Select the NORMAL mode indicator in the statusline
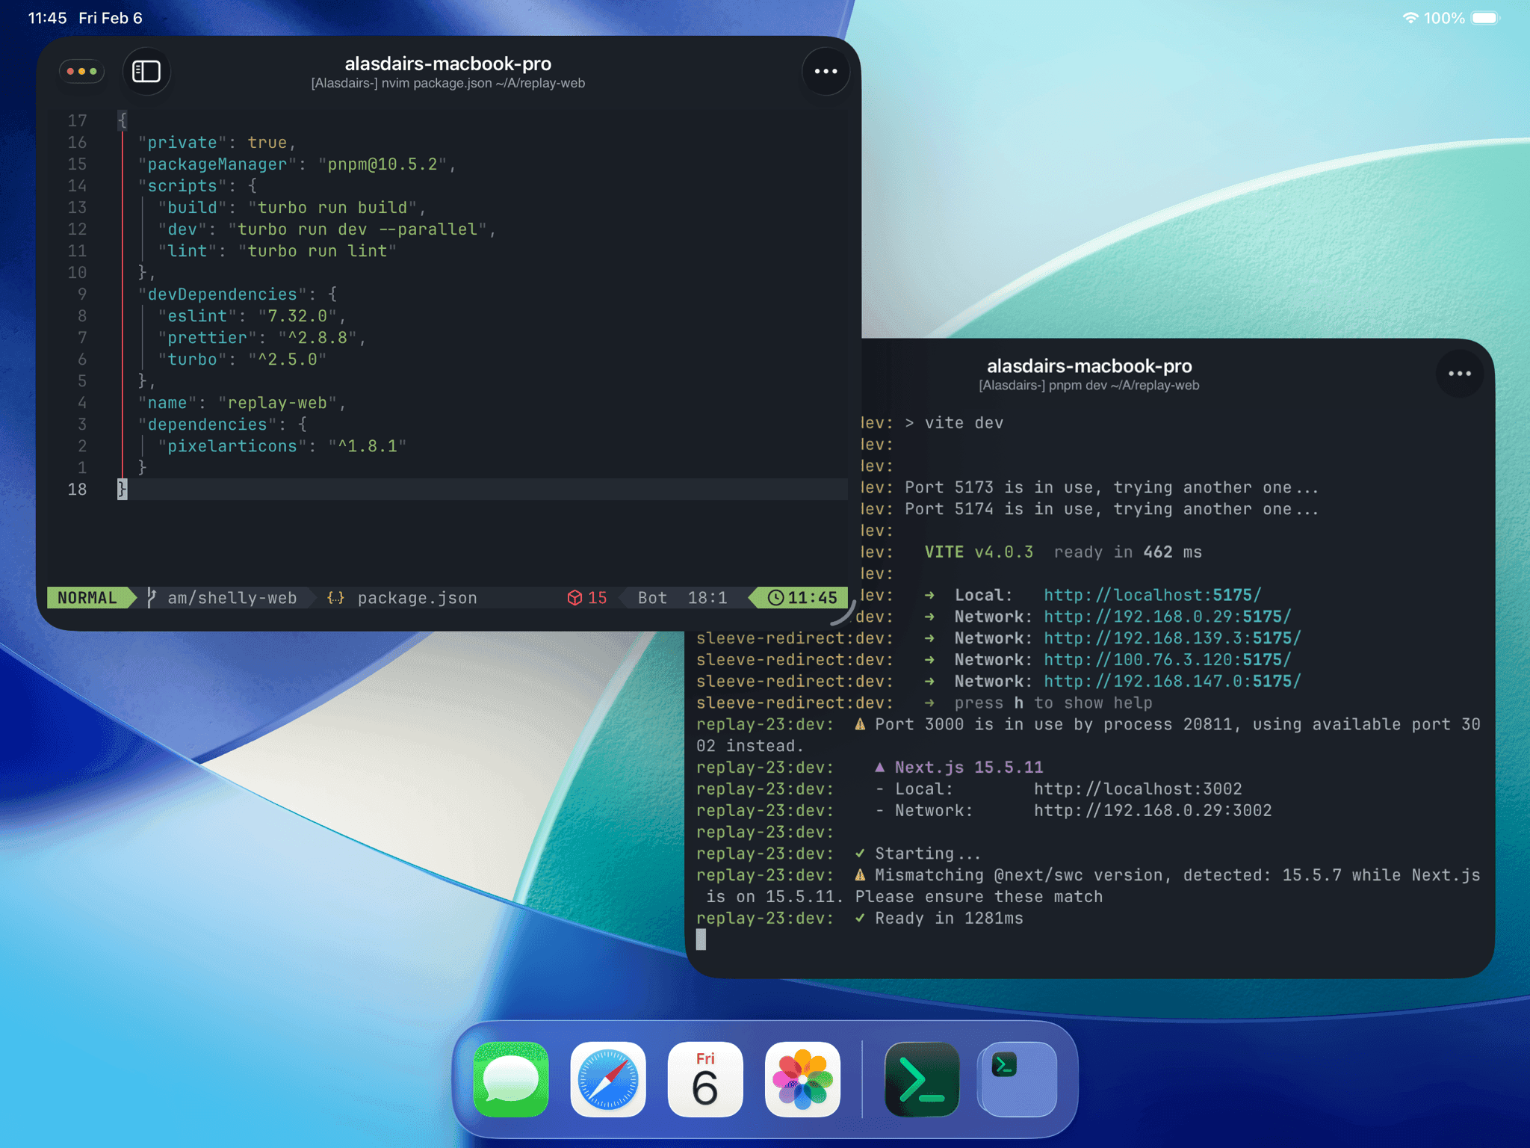This screenshot has width=1530, height=1148. 87,597
